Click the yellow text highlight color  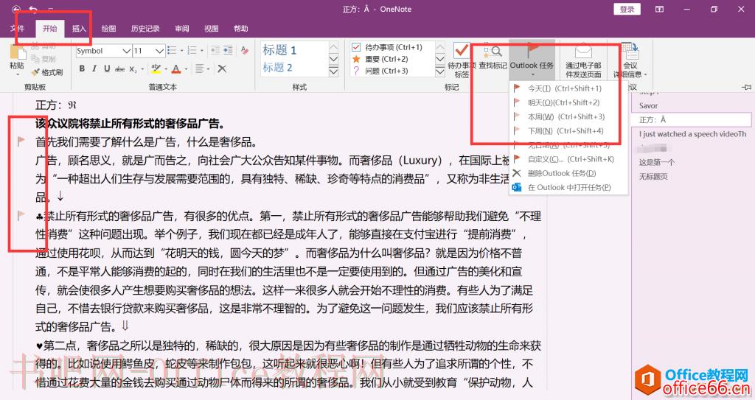pyautogui.click(x=156, y=69)
